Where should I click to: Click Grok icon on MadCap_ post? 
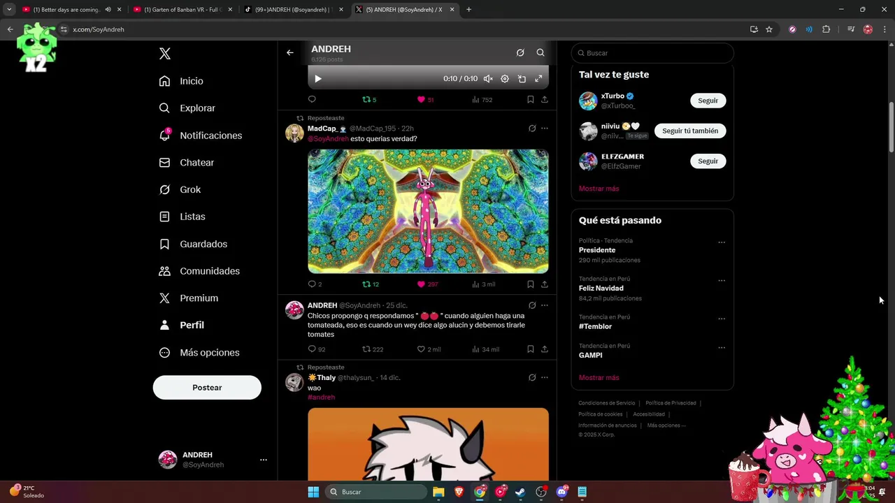(532, 129)
